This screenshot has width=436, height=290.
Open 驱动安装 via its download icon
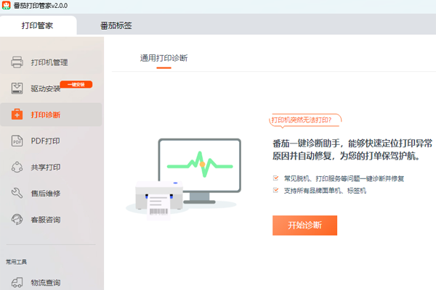[x=17, y=88]
